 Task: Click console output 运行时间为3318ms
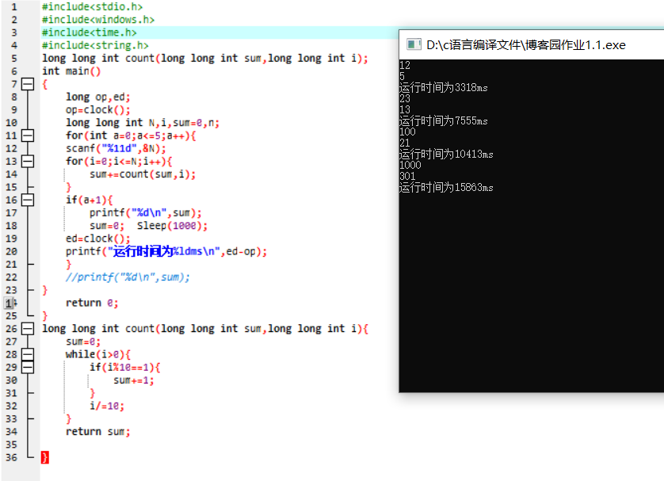click(x=444, y=88)
